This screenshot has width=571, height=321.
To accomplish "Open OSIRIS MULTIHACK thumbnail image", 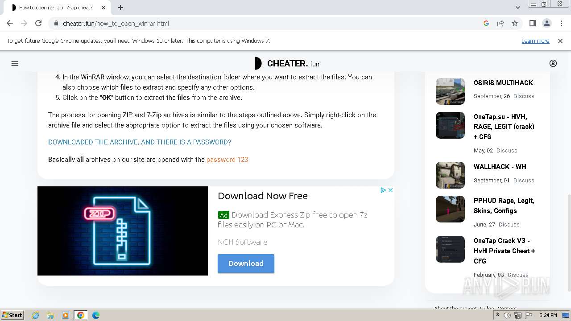I will [450, 91].
